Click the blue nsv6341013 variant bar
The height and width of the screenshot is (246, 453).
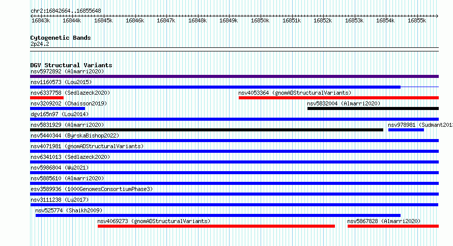(234, 162)
